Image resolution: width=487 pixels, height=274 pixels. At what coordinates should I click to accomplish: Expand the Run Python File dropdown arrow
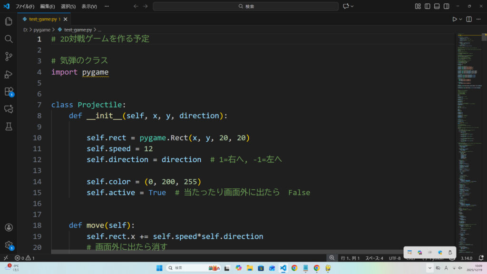click(460, 19)
